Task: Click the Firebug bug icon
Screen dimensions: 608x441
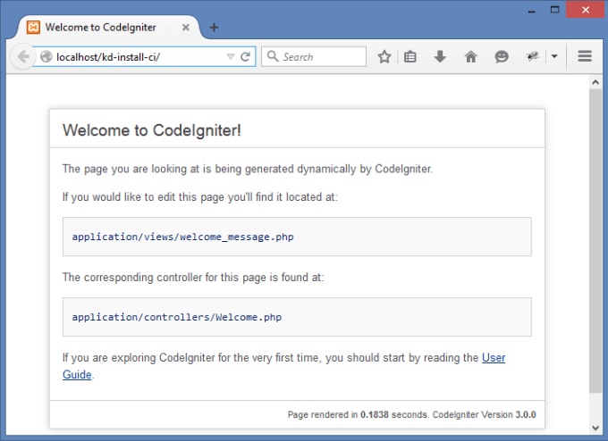Action: (532, 56)
